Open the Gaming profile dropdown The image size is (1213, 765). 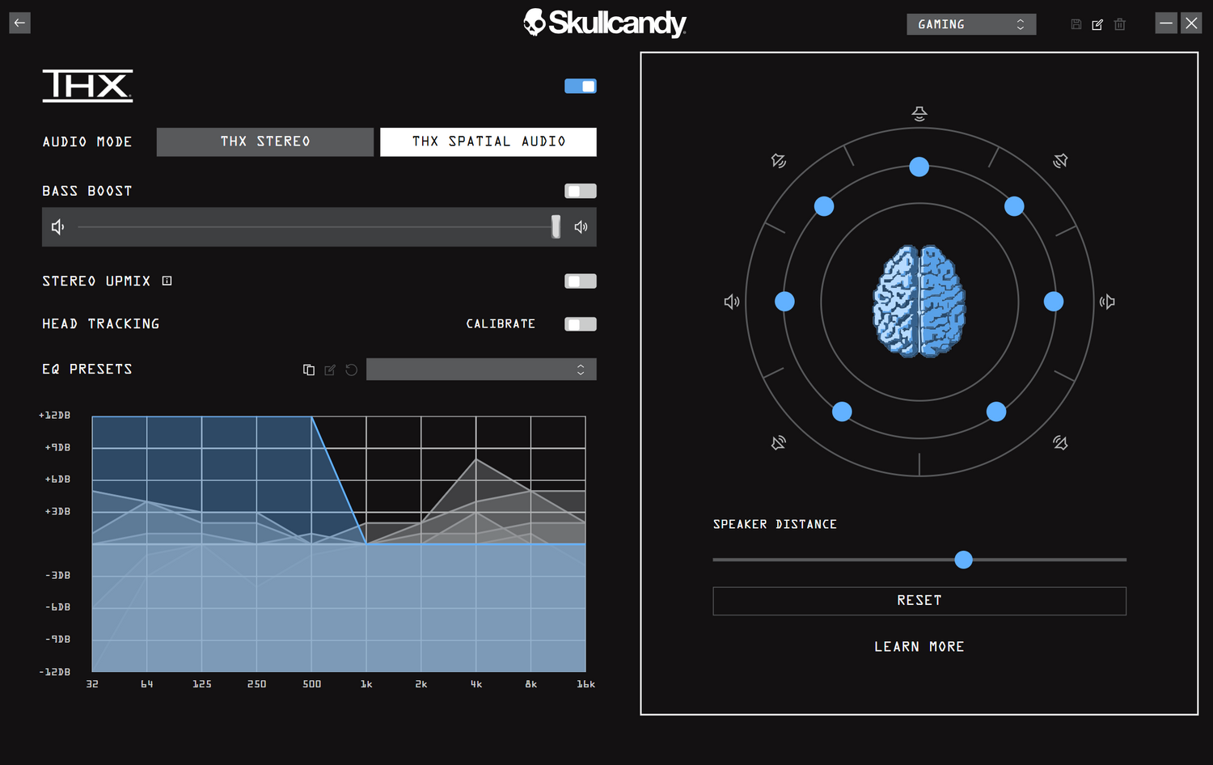(970, 24)
